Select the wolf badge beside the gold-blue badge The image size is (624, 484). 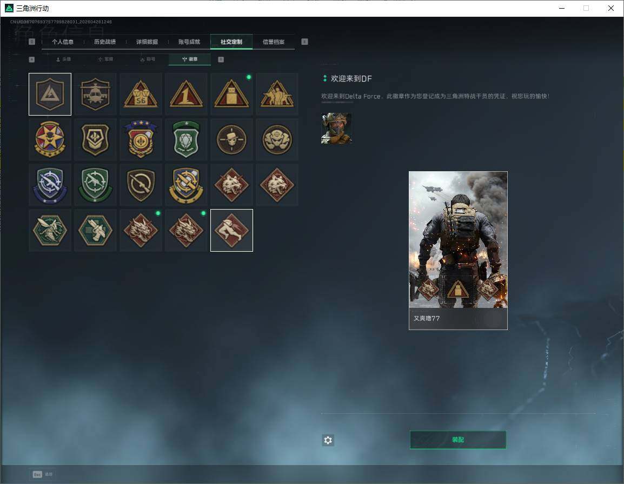pyautogui.click(x=231, y=185)
